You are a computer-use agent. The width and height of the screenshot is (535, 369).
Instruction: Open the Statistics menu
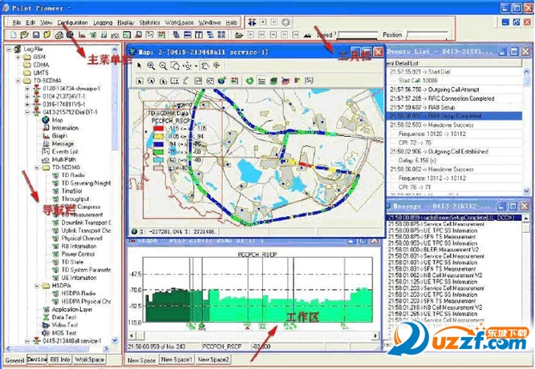click(x=149, y=22)
